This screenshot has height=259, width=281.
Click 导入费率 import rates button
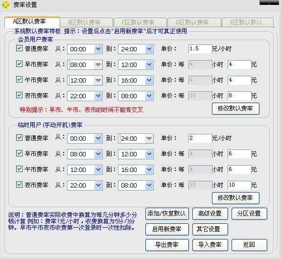(210, 245)
